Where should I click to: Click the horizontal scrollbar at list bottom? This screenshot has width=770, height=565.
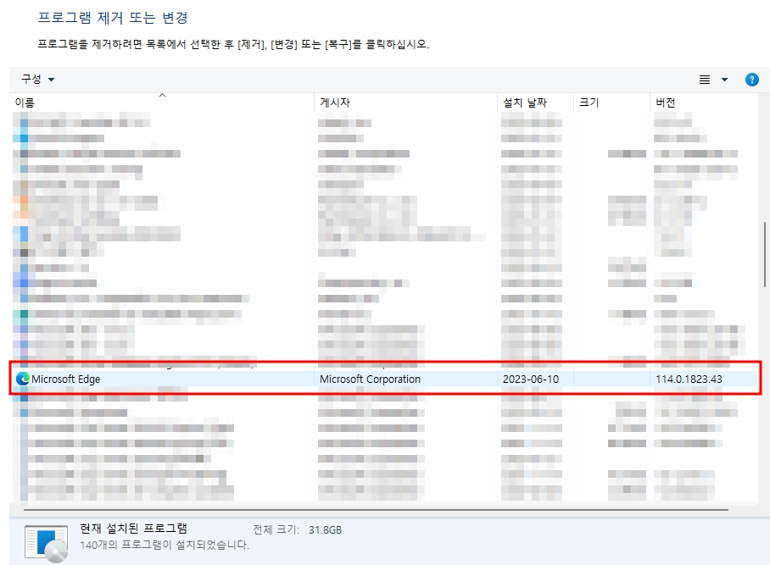(x=376, y=510)
